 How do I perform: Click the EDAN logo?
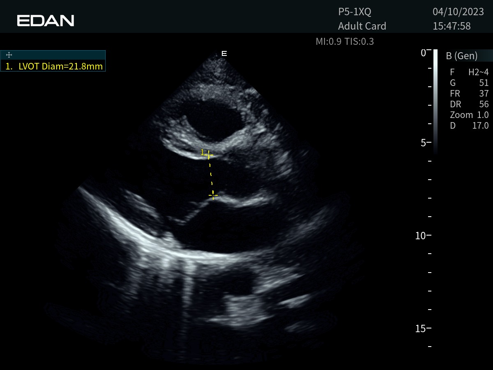[46, 21]
